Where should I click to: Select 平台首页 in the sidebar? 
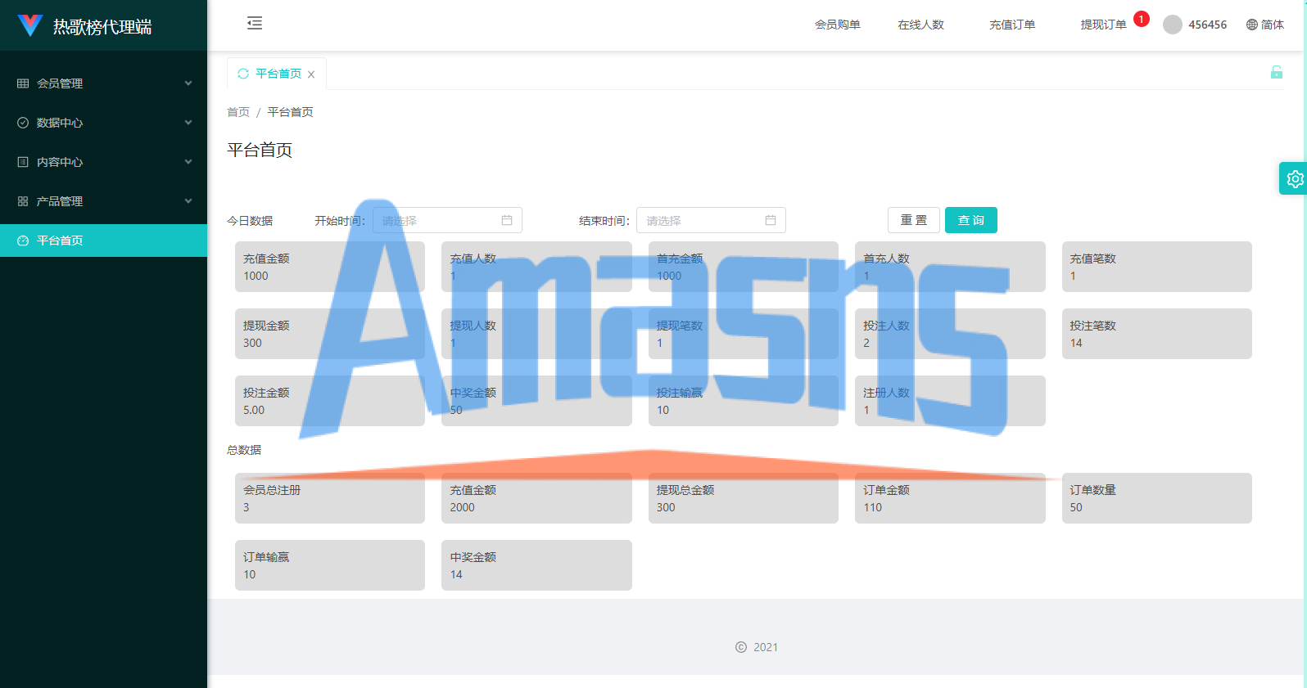(x=103, y=241)
